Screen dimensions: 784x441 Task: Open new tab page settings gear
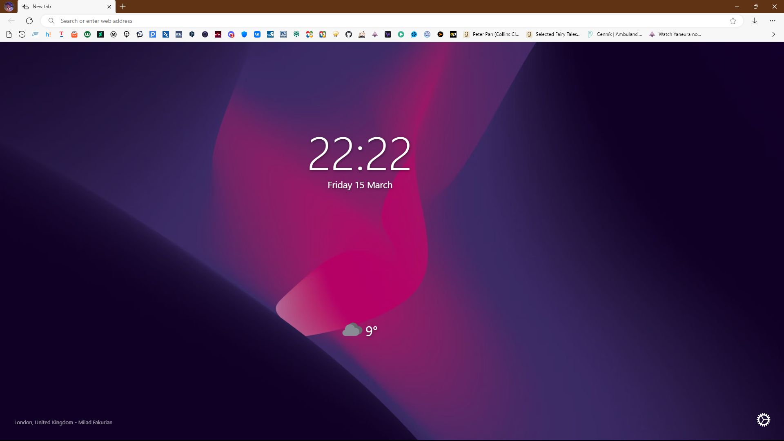tap(763, 420)
